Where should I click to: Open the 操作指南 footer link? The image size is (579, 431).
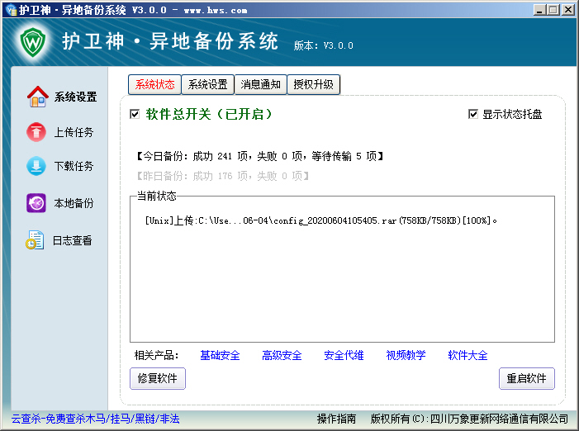click(x=336, y=419)
